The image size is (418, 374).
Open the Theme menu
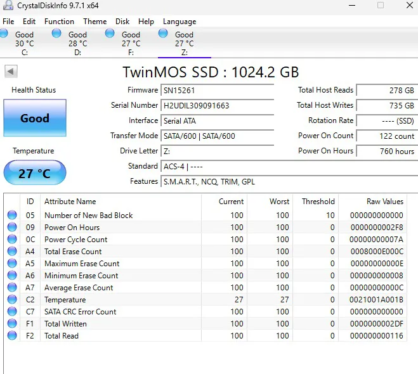coord(95,22)
